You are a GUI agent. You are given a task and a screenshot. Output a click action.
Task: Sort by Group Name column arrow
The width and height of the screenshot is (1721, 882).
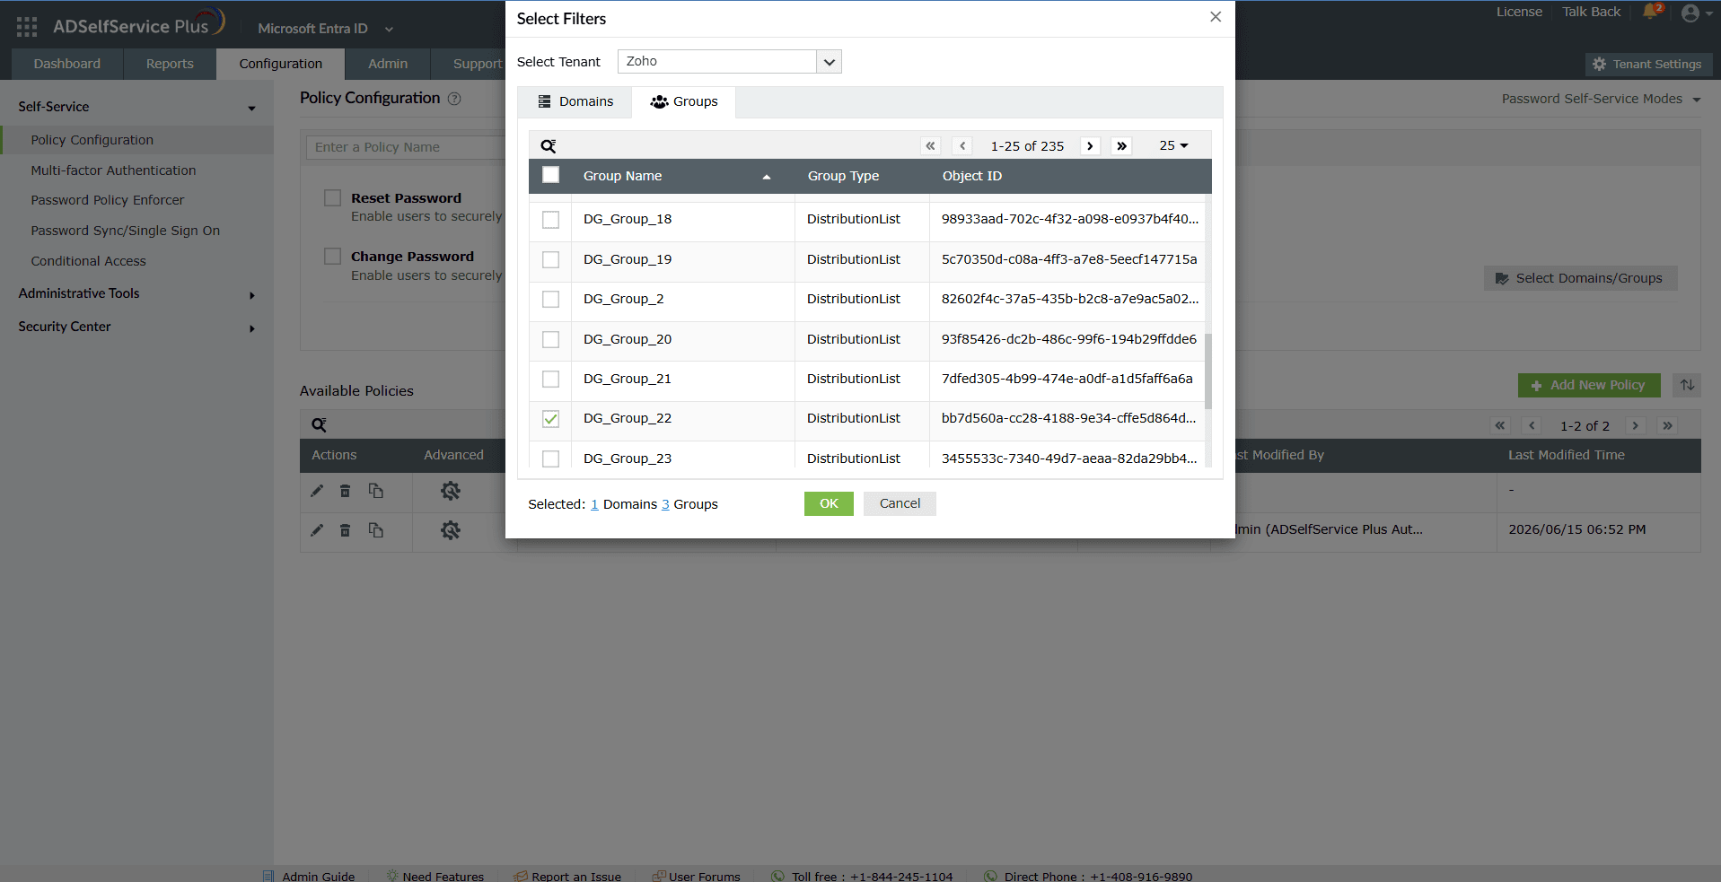coord(766,177)
